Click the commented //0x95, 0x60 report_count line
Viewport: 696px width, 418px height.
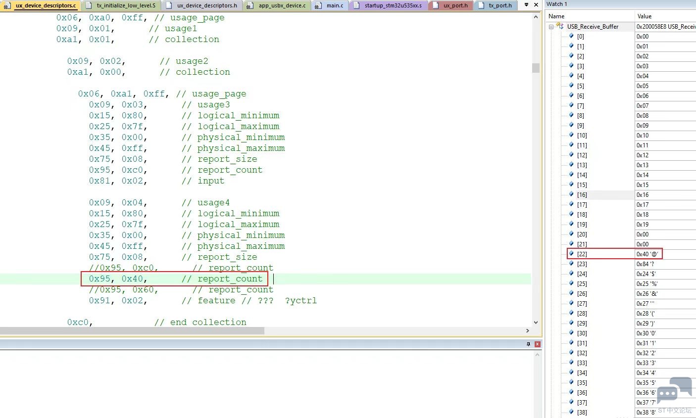[181, 290]
